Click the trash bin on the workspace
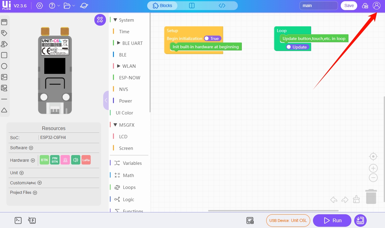The image size is (385, 228). 371,197
